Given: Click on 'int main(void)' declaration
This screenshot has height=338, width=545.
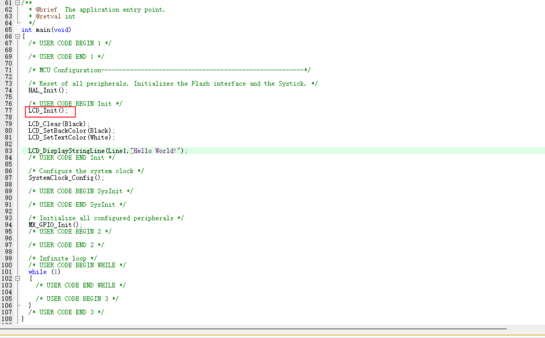Looking at the screenshot, I should 46,30.
